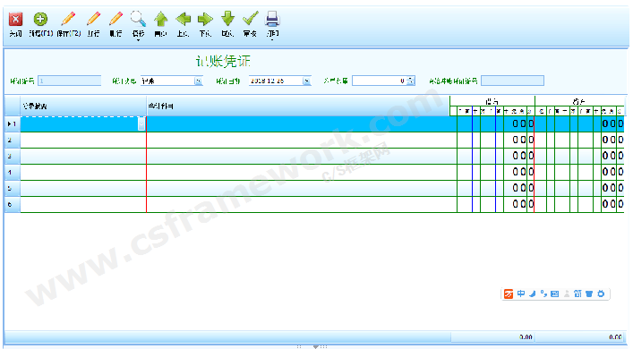Click the magnifying glass search icon
Screen dimensions: 633x349
[138, 19]
